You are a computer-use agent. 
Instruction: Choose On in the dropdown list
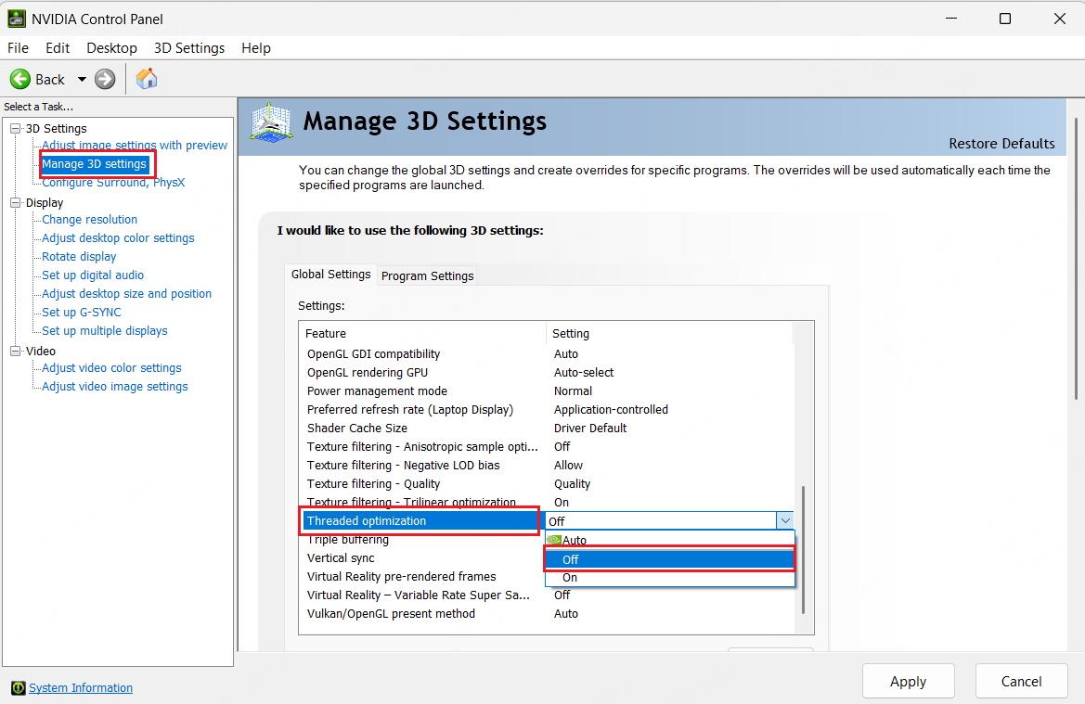point(670,578)
